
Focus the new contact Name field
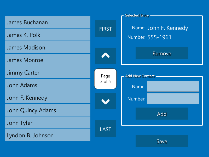click(173, 86)
